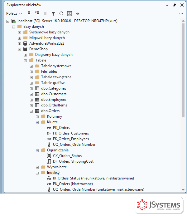Viewport: 187px width, 216px height.
Task: Close the Eksplorator obiektów panel
Action: point(182,5)
